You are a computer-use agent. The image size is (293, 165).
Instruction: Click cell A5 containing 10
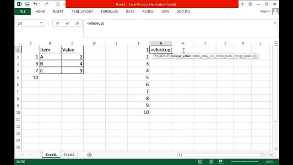[31, 77]
